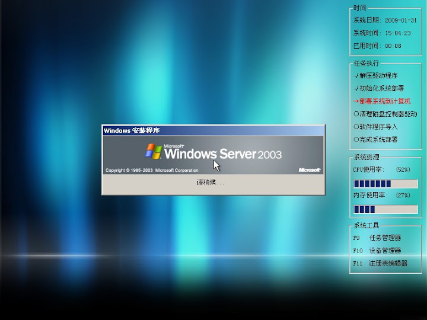This screenshot has width=427, height=320.
Task: Click the copyright 1985-2003 Microsoft Corporation text
Action: (x=152, y=170)
